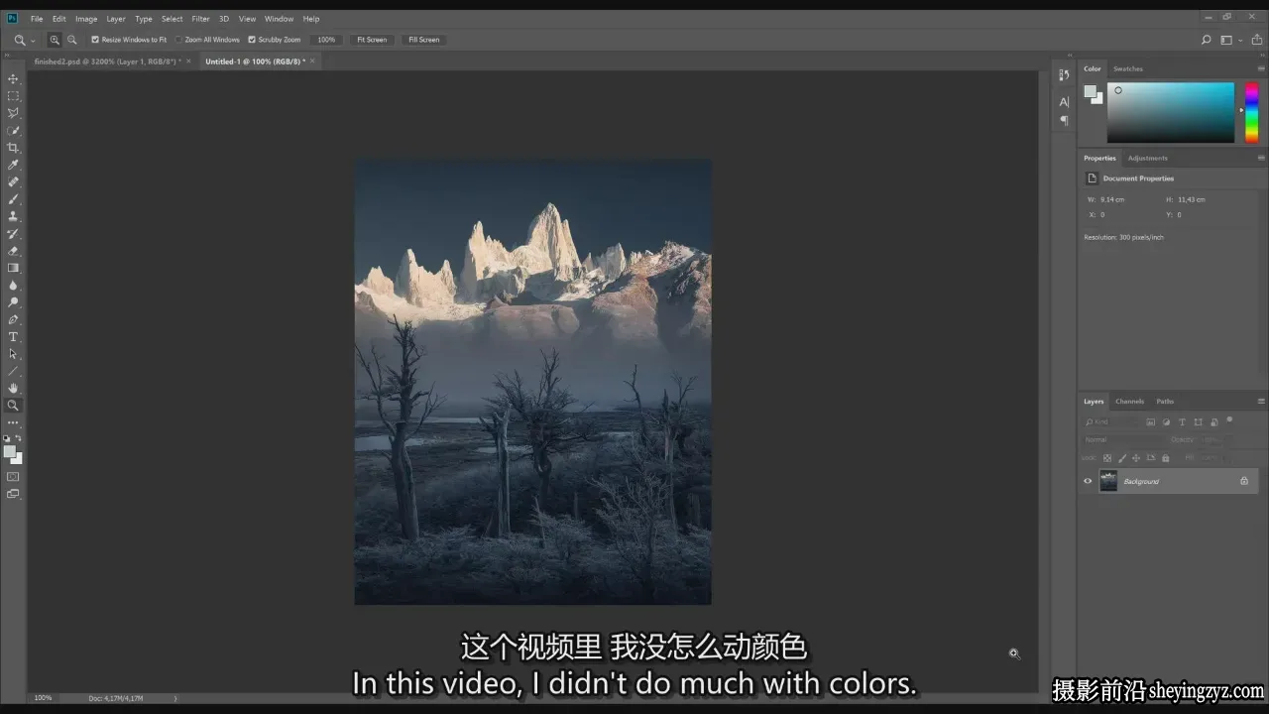
Task: Toggle Lock All padlock in Lock row
Action: (1165, 458)
